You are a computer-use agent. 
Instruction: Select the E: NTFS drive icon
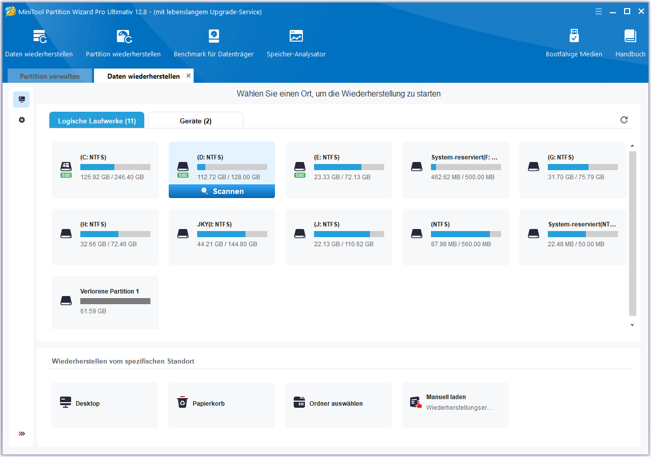[x=300, y=169]
